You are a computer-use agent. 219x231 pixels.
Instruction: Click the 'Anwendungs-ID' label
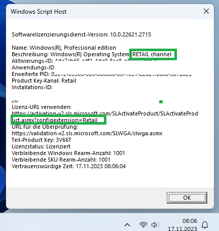click(33, 67)
